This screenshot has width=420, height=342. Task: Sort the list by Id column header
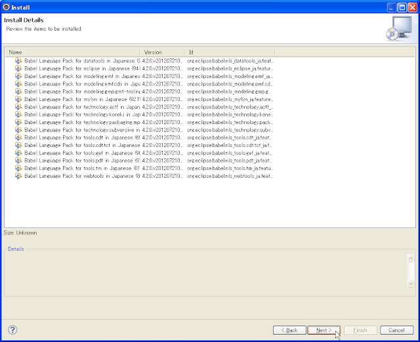point(230,53)
